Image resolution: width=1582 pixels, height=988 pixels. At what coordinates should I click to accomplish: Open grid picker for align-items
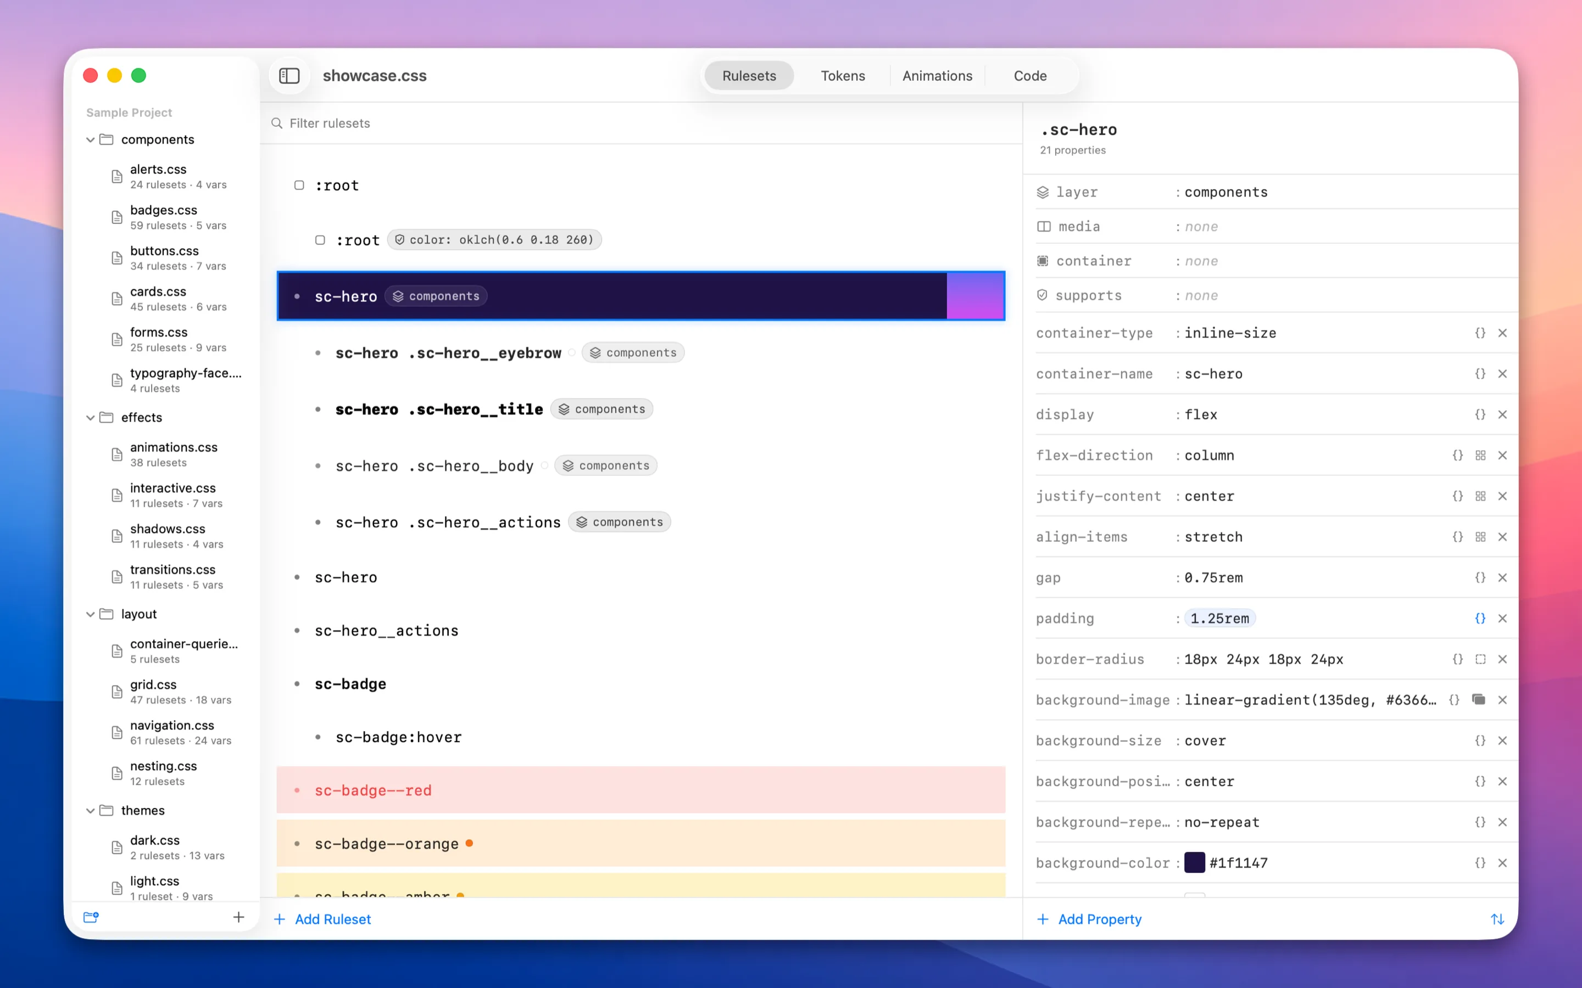coord(1480,537)
